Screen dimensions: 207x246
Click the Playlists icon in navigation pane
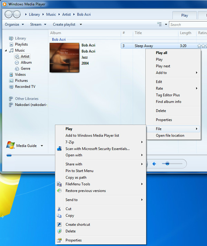coord(11,44)
